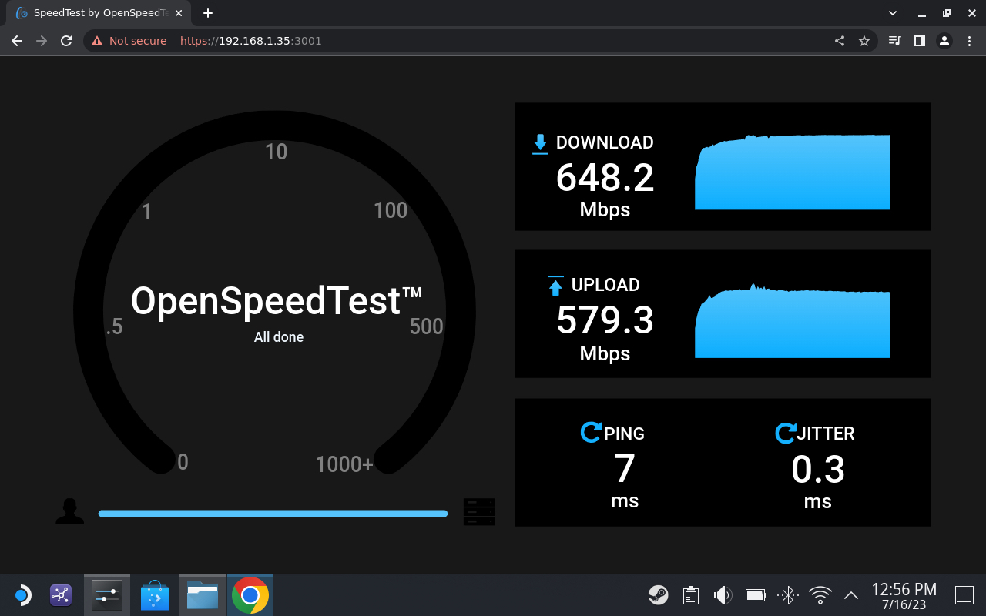The image size is (986, 616).
Task: Open the Wi-Fi network tray icon
Action: coord(820,594)
